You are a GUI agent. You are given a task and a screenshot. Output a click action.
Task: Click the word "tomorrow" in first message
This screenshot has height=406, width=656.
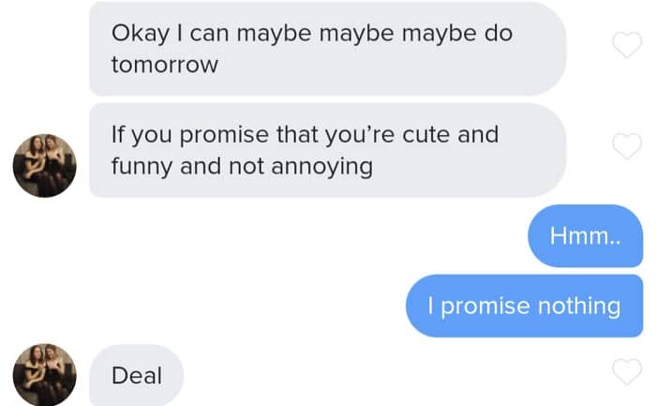(165, 65)
